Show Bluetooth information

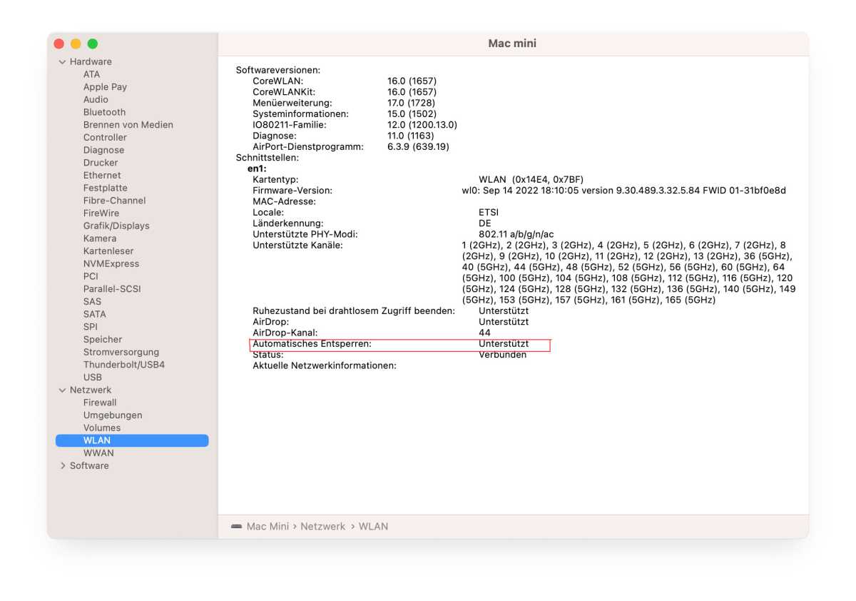tap(104, 112)
